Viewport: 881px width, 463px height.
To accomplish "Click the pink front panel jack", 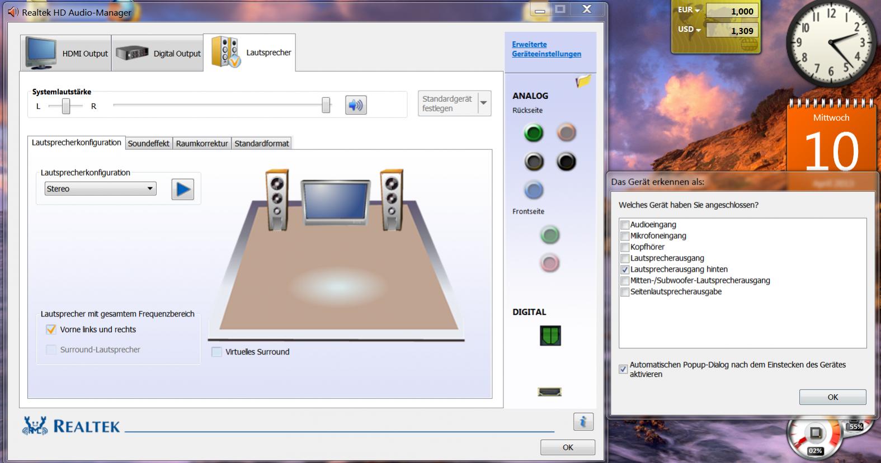I will 550,263.
